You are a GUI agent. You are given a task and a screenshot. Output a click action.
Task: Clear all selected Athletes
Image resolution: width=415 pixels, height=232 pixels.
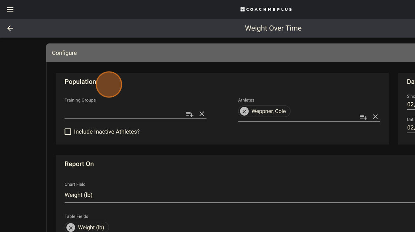pos(375,116)
